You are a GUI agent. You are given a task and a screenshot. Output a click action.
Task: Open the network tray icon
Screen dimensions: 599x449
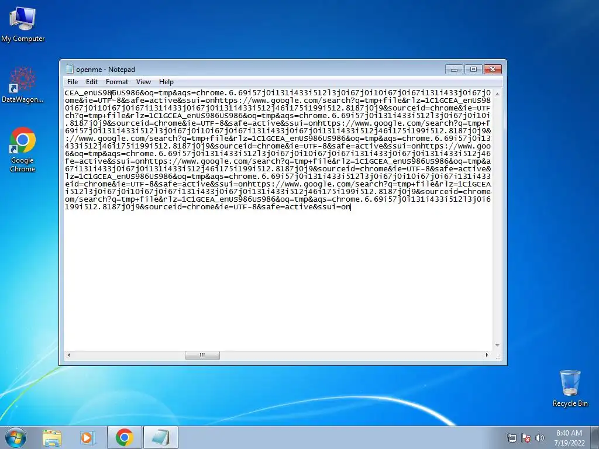pos(511,438)
